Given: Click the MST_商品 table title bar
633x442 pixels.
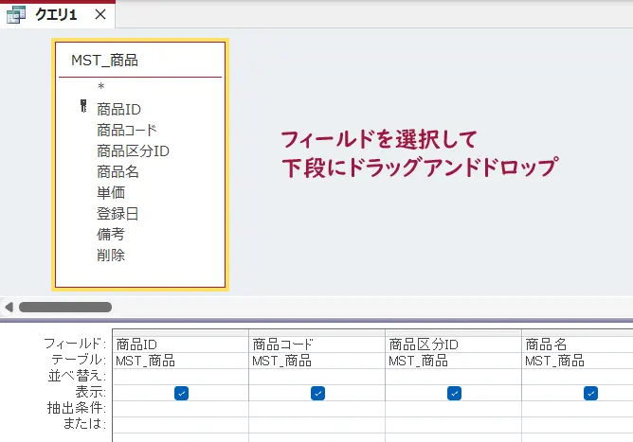Looking at the screenshot, I should coord(139,60).
